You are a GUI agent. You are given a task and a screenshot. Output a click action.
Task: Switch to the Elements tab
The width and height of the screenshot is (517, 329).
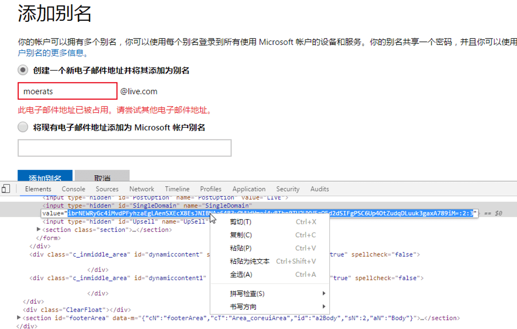(38, 189)
